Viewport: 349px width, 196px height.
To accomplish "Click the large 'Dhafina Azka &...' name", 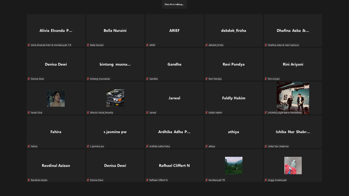I will click(293, 30).
